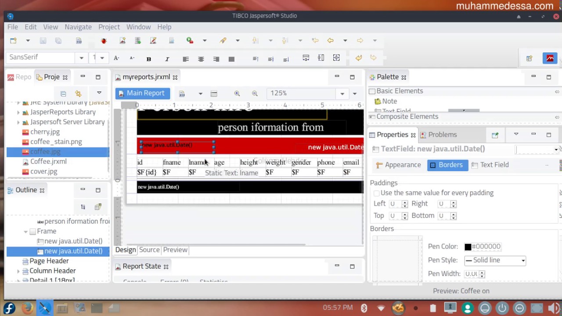Click the pin properties view icon
562x316 pixels.
[495, 135]
